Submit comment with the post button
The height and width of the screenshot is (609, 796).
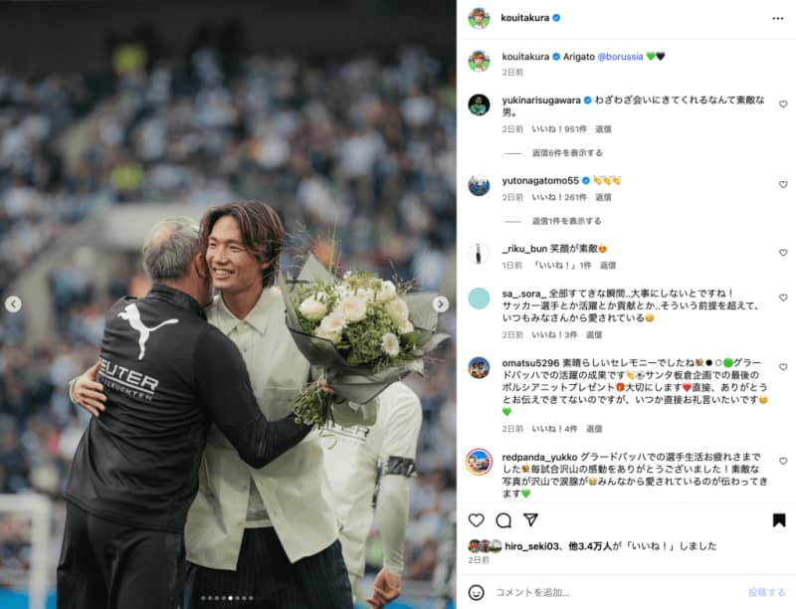point(766,592)
